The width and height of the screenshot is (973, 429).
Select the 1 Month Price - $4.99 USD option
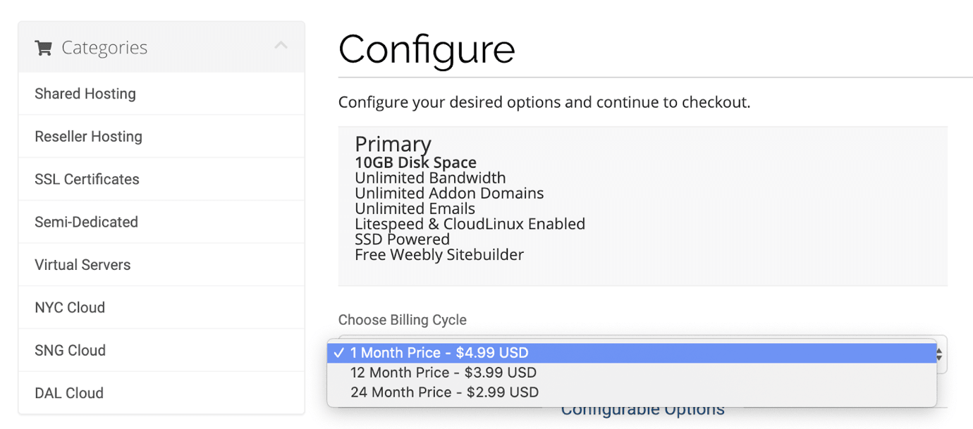coord(632,353)
